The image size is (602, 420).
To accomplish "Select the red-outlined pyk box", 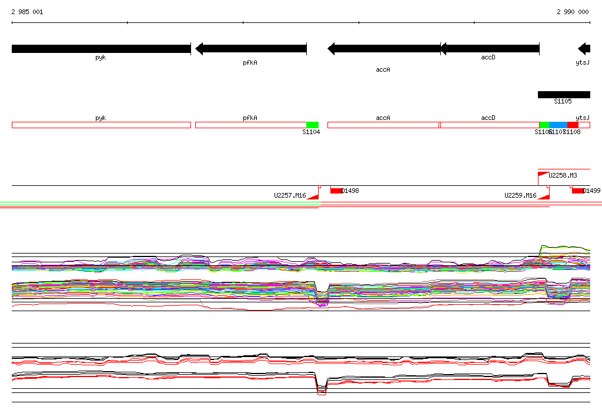I will pos(101,125).
